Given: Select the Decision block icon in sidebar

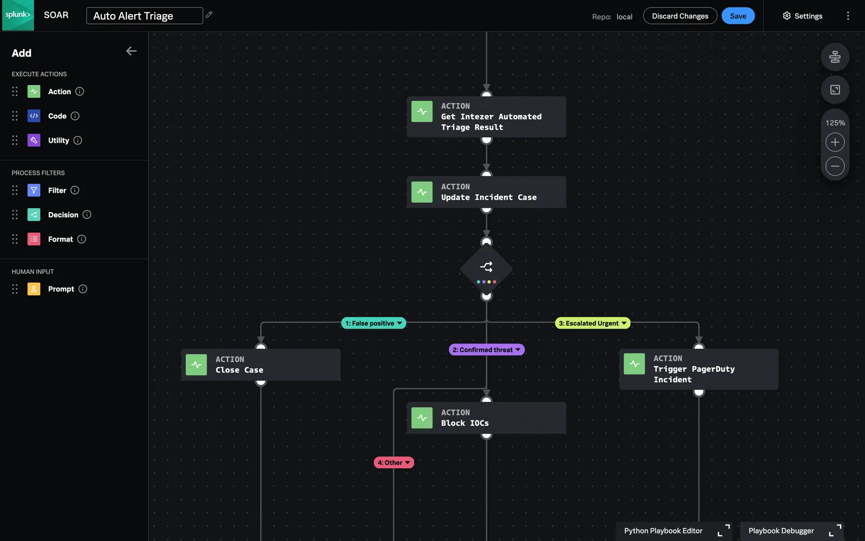Looking at the screenshot, I should (34, 215).
